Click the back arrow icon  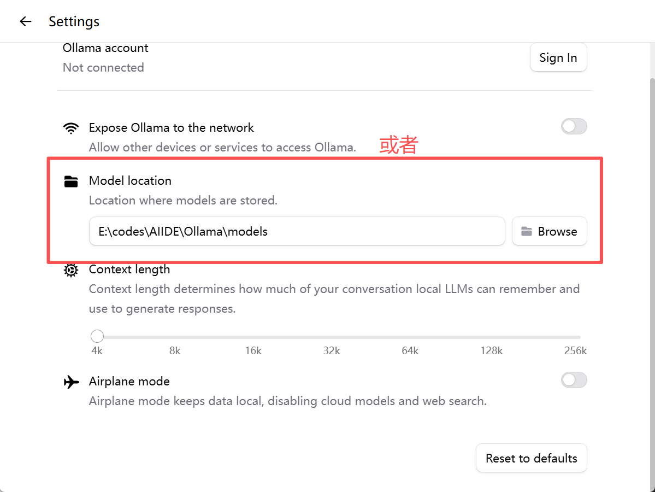click(x=26, y=21)
